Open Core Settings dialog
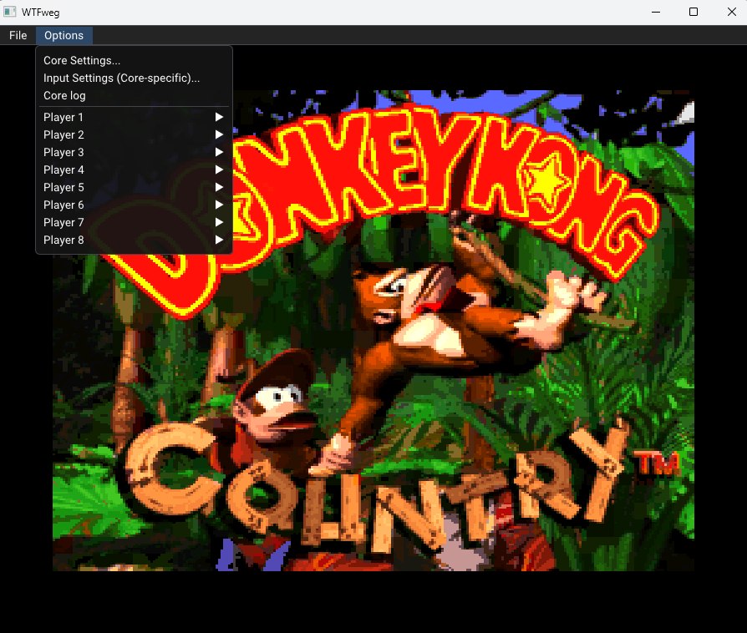The width and height of the screenshot is (747, 633). pos(82,60)
